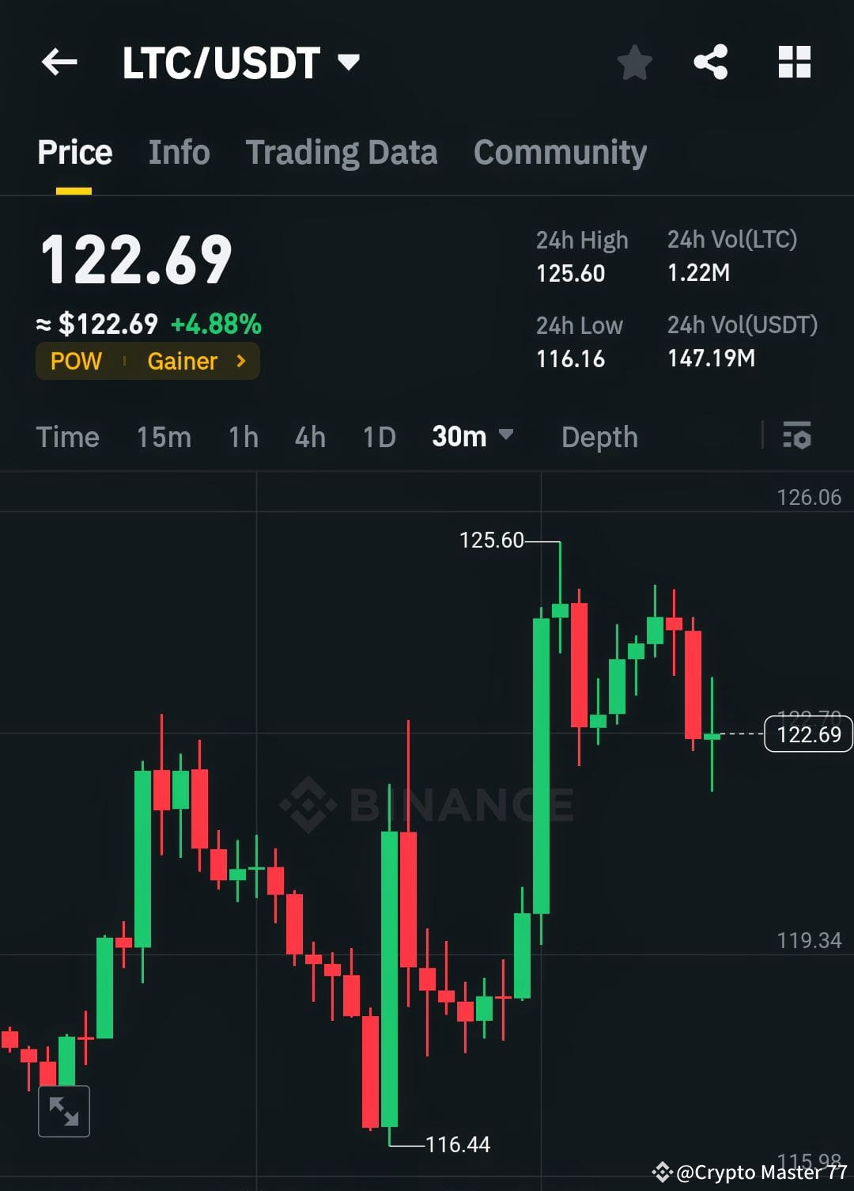Enable the Depth view
Screen dimensions: 854x1191
(599, 436)
